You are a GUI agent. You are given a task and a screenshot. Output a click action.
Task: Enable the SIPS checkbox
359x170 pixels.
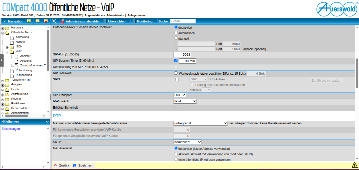point(177,79)
